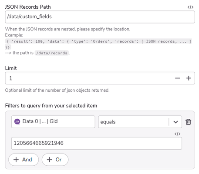Click the Optional limit help text
Viewport: 199px width, 174px height.
pyautogui.click(x=57, y=90)
